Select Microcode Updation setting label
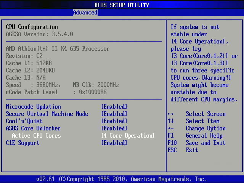The width and height of the screenshot is (244, 183). 33,107
